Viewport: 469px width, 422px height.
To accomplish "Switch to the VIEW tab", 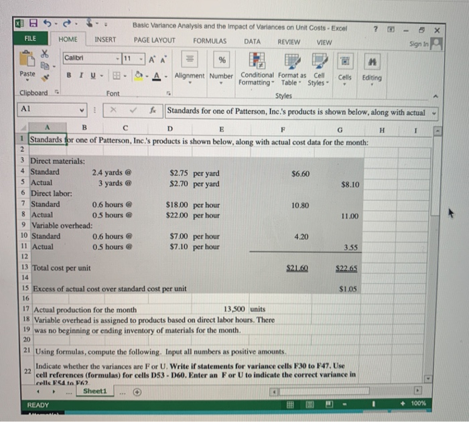I will (324, 43).
